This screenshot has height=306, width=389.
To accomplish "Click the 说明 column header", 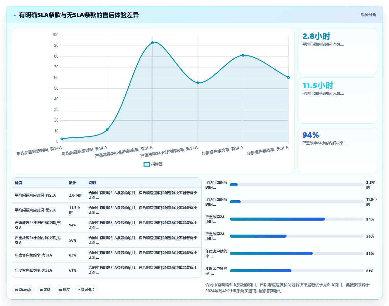I will pyautogui.click(x=92, y=183).
